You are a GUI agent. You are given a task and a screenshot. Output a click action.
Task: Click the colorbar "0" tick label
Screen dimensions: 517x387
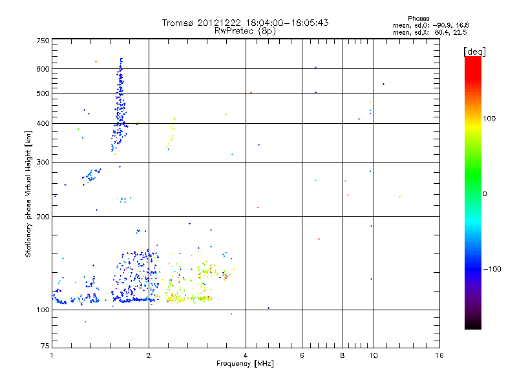tap(485, 194)
